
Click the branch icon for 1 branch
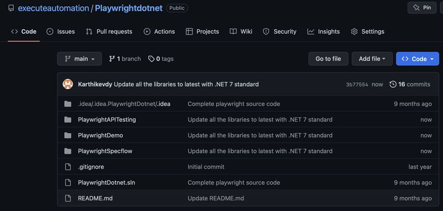[112, 59]
